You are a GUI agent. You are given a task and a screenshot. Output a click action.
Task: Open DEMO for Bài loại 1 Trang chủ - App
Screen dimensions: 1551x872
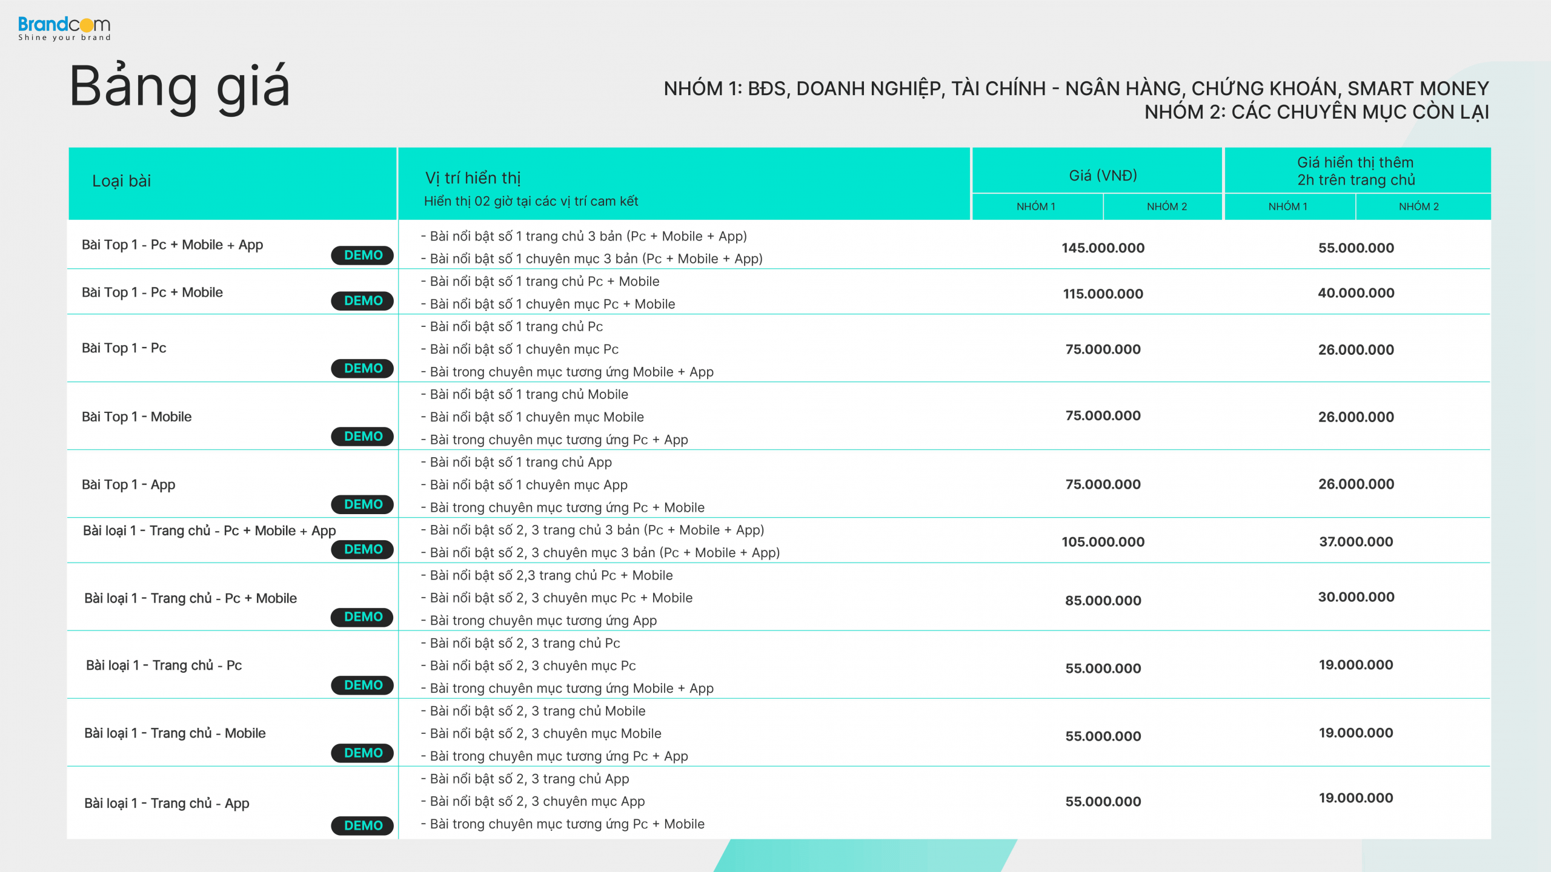point(362,825)
